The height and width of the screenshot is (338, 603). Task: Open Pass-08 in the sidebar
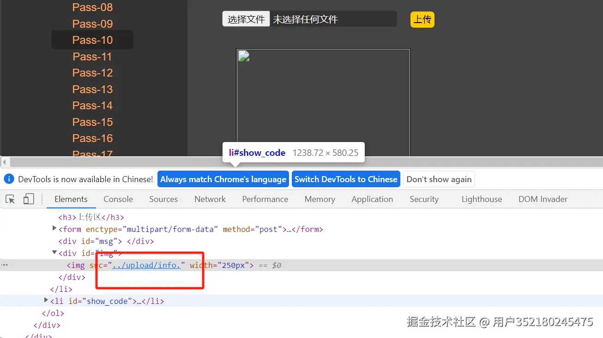coord(92,7)
